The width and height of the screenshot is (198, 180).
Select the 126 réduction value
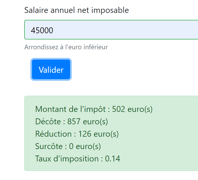click(x=85, y=134)
